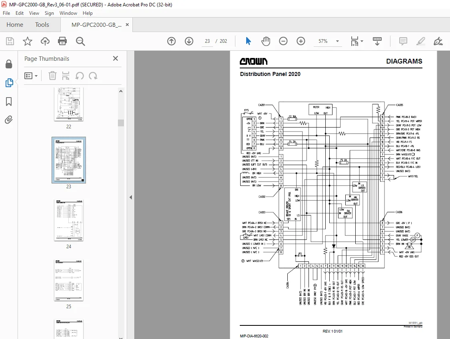Click the MP-DIA-6620-002 footer text
Image resolution: width=450 pixels, height=339 pixels.
point(254,336)
